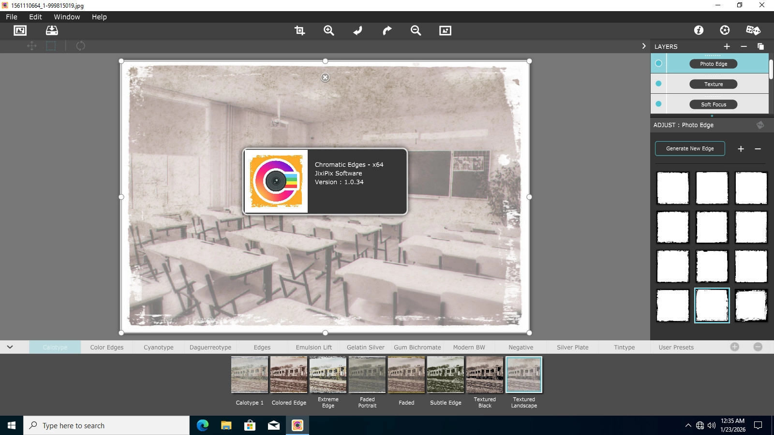Hide the Texture layer
774x435 pixels.
coord(658,84)
